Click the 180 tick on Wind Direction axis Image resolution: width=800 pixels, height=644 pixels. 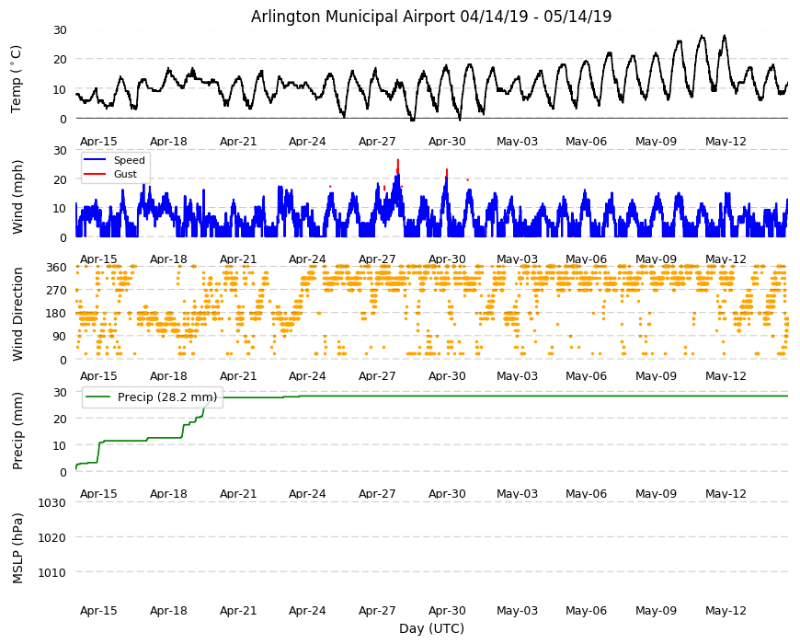coord(57,314)
